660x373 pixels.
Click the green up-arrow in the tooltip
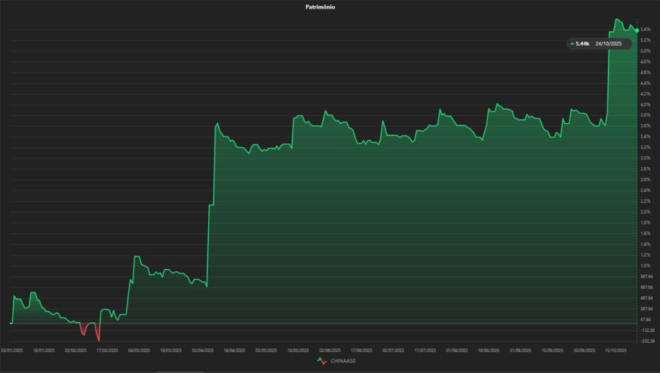pos(572,44)
